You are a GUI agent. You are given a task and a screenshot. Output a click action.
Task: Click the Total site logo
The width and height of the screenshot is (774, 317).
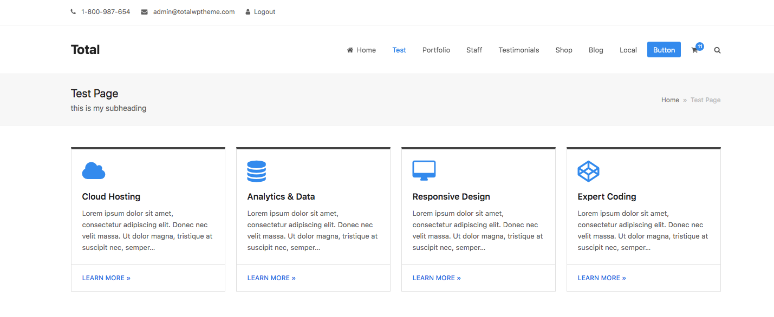85,50
